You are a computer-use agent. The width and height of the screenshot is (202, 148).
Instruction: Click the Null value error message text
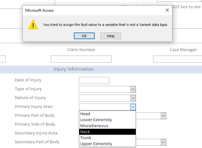(x=105, y=25)
